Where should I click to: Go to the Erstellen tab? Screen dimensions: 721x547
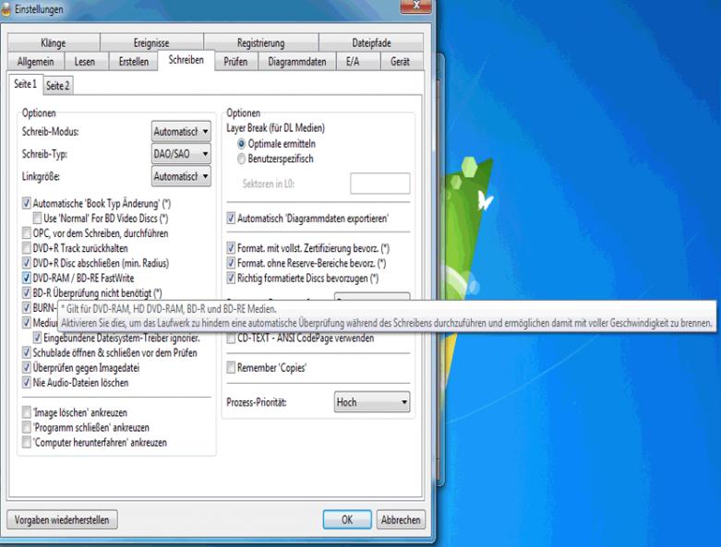[x=133, y=62]
